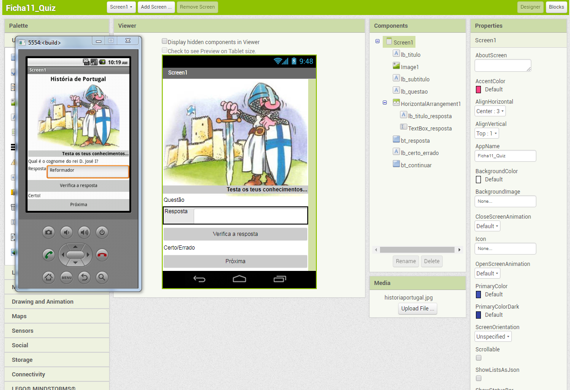Click the Add Screen button

click(156, 7)
